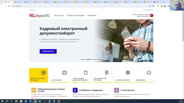Open the Windows Start menu
The image size is (184, 103).
pos(2,101)
